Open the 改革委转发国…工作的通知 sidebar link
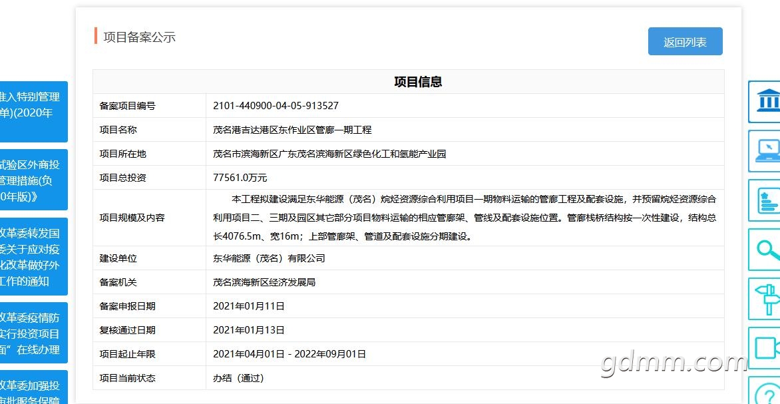 tap(33, 256)
